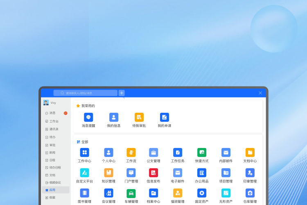This screenshot has width=307, height=205.
Task: Open the 消息提醒 app icon
Action: coord(88,117)
